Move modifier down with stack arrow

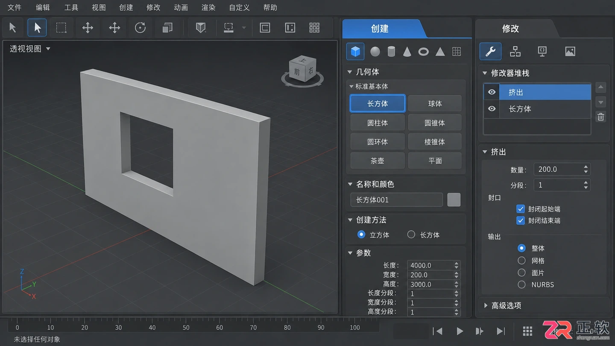[x=601, y=103]
